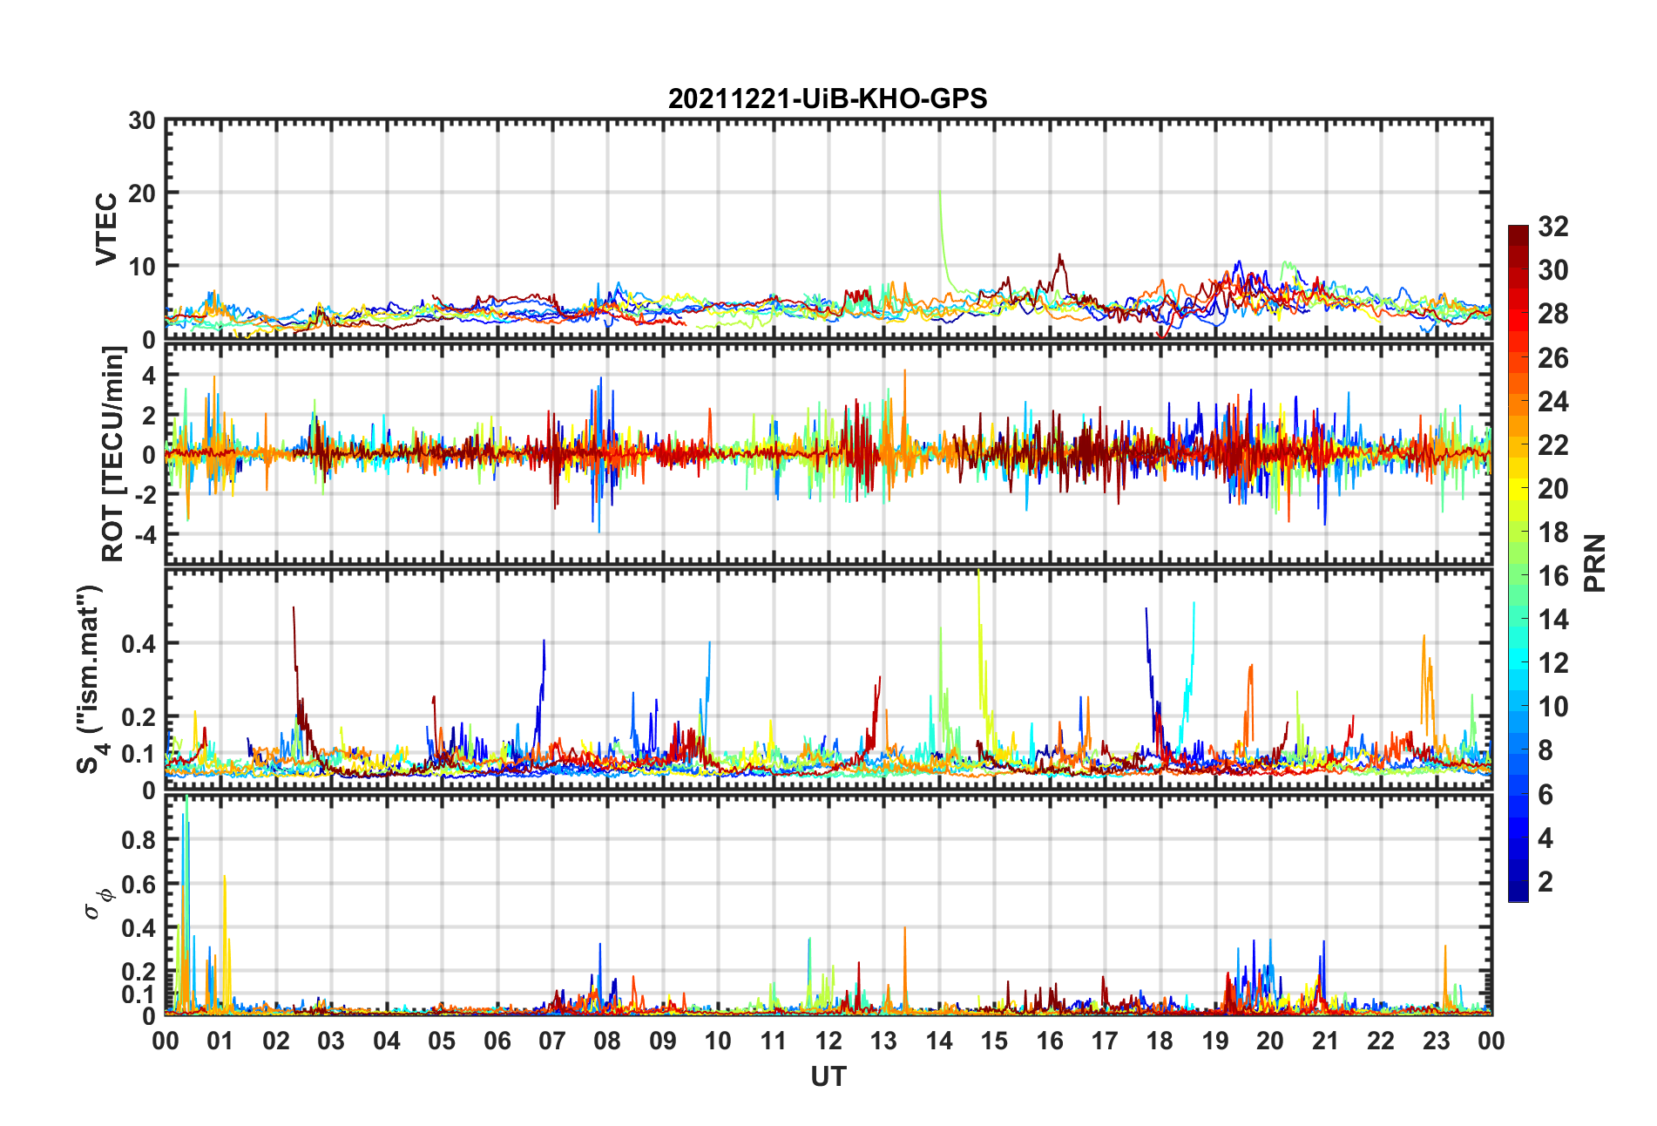
Task: Click the plot title "20211221-UiB-KHO-GPS"
Action: pos(828,98)
